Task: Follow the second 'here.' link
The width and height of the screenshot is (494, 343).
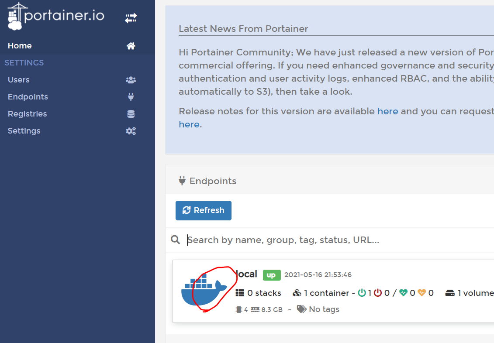Action: pos(190,125)
